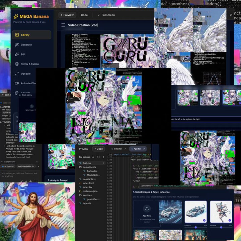Select the cat-ear anime girl thumbnail
Screen dimensions: 241x241
tap(221, 212)
